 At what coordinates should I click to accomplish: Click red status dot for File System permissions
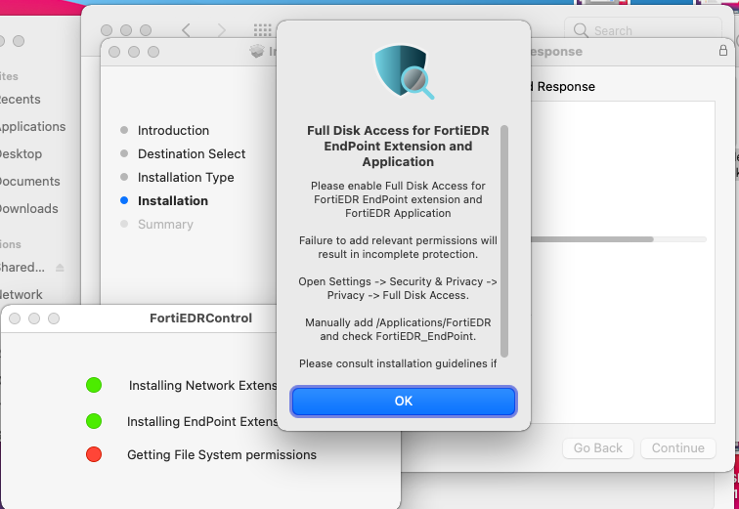94,454
